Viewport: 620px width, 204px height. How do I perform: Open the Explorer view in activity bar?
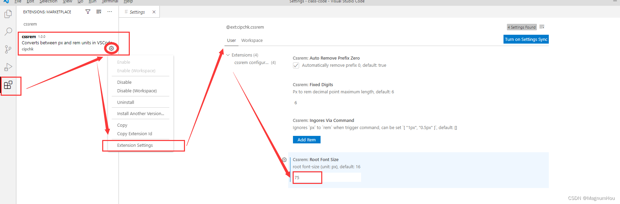click(x=8, y=14)
